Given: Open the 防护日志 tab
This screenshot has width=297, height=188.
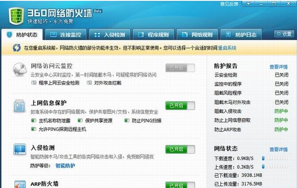Looking at the screenshot, I should pyautogui.click(x=241, y=35).
